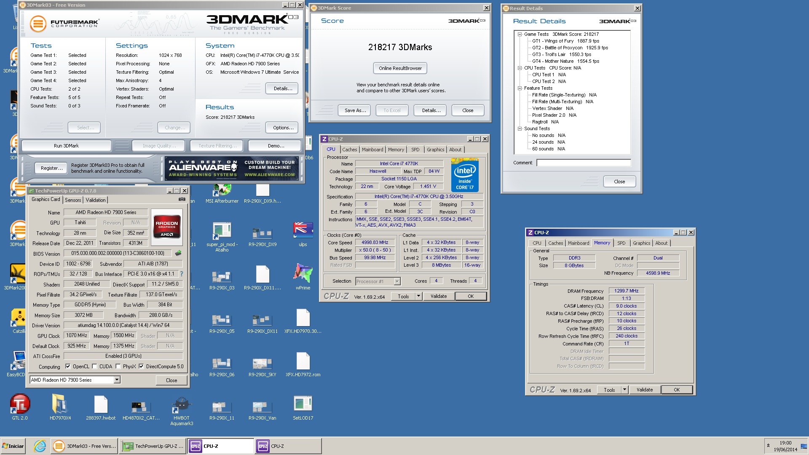Open the R9-290X_Van desktop icon
This screenshot has width=809, height=455.
[262, 410]
